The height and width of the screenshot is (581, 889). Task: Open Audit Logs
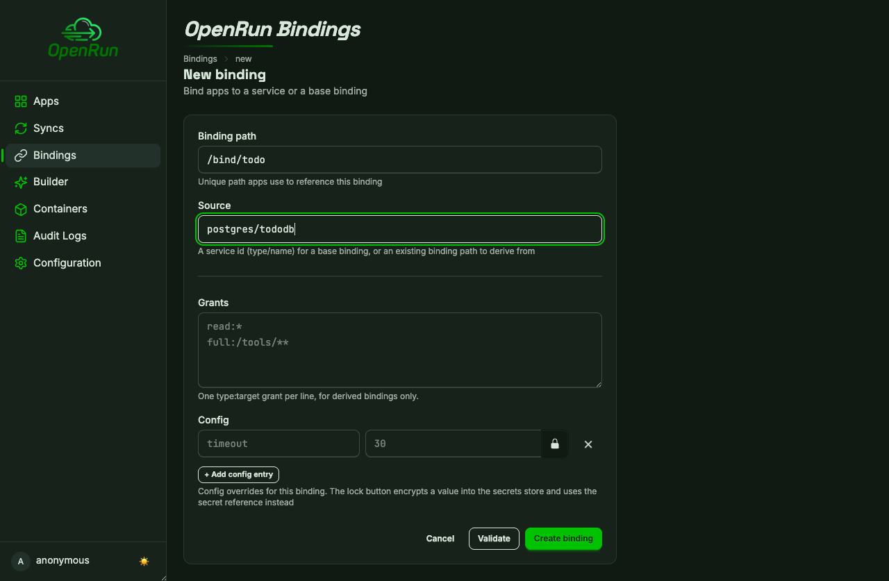pyautogui.click(x=83, y=236)
